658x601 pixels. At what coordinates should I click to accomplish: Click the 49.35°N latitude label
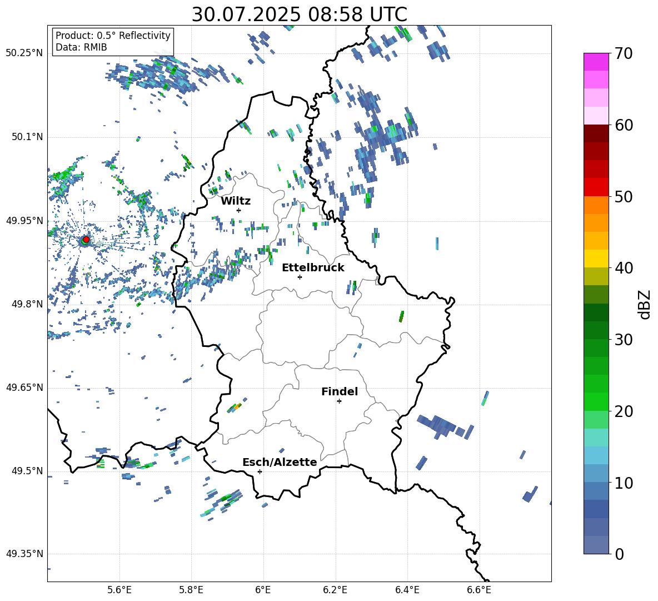pos(24,554)
